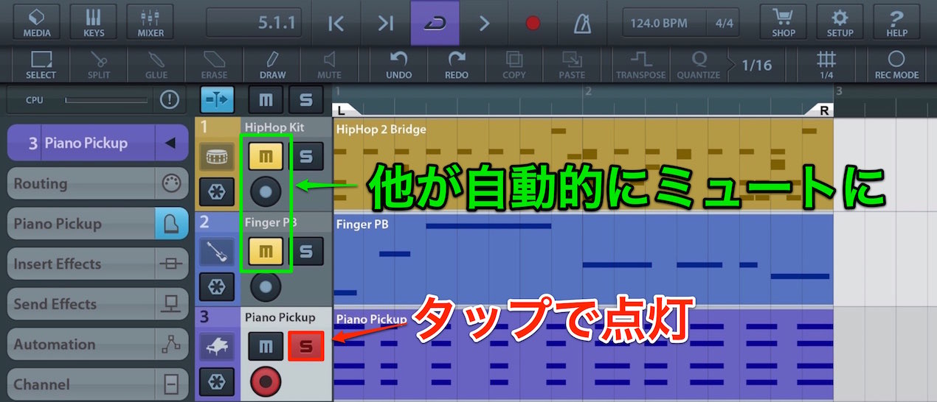Toggle the blue track-list view button

[218, 99]
